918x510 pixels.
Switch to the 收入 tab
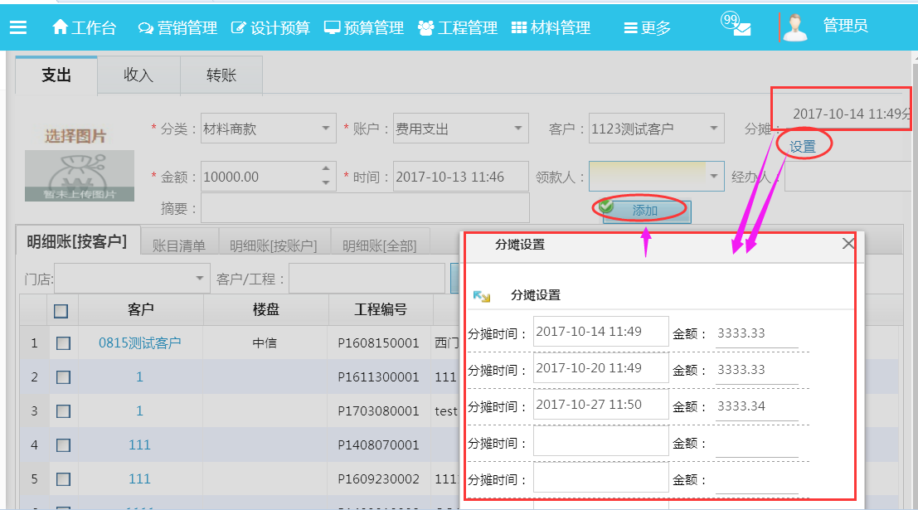pos(138,75)
